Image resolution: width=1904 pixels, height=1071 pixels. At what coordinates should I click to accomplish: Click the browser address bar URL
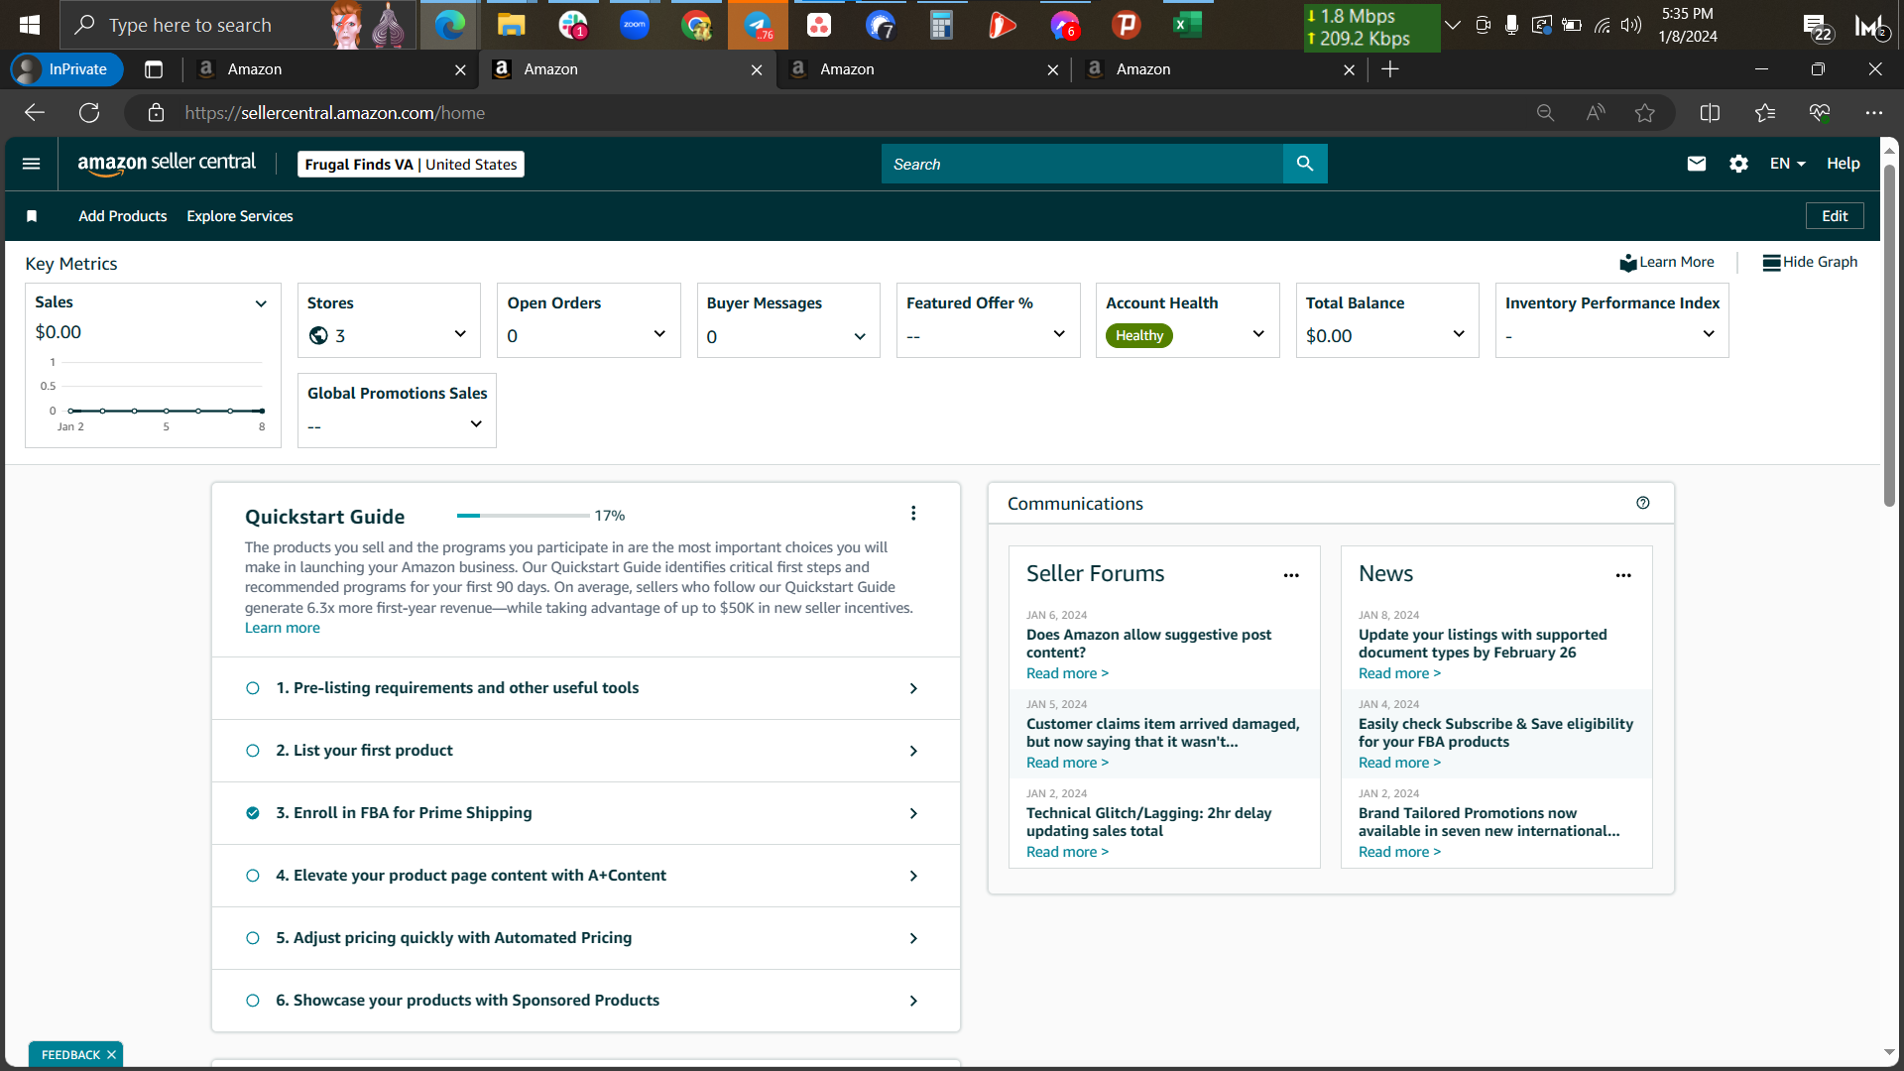pos(335,113)
